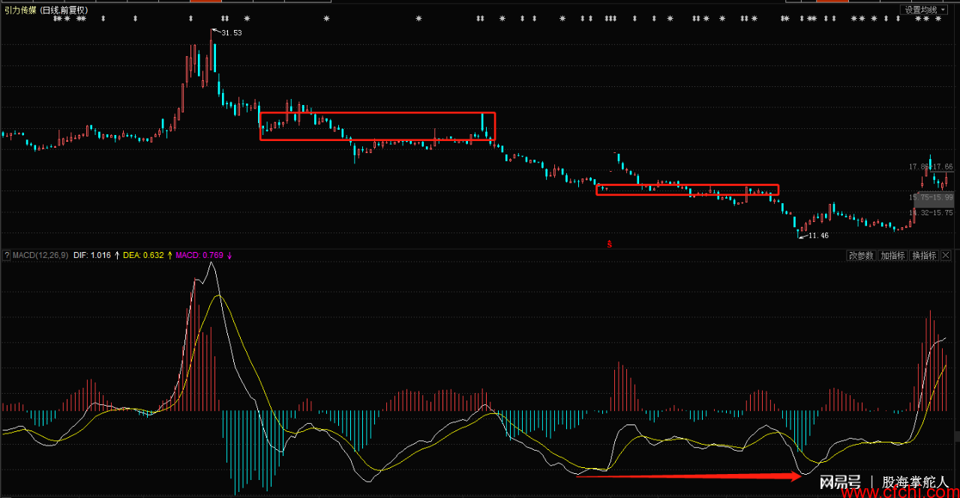The image size is (960, 498).
Task: Click the red S marker below the chart
Action: [x=610, y=243]
